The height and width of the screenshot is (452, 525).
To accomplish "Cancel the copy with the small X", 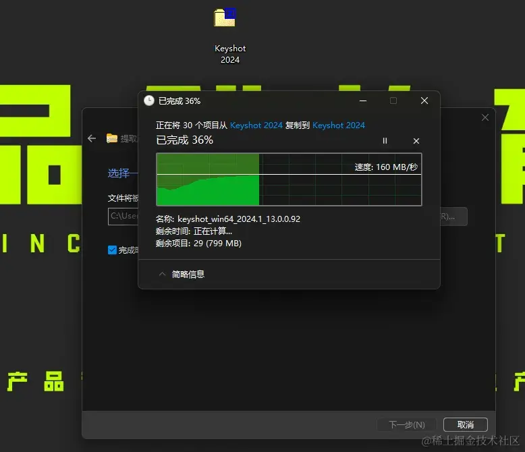I will pyautogui.click(x=416, y=141).
